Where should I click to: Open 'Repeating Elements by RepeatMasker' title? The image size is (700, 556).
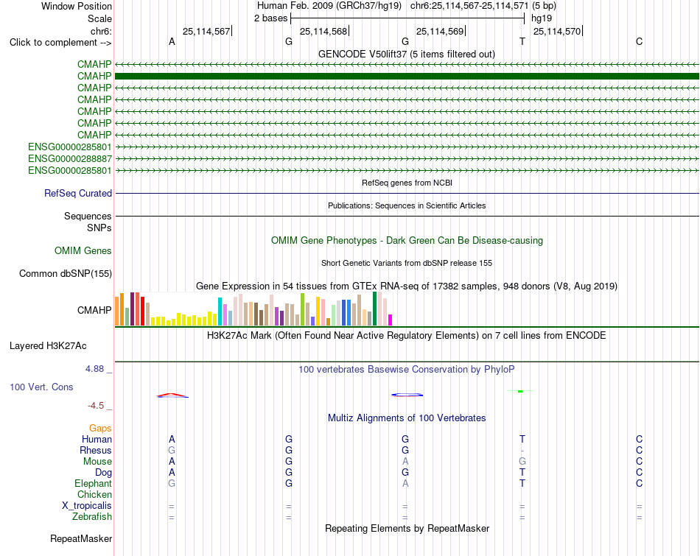[x=407, y=528]
